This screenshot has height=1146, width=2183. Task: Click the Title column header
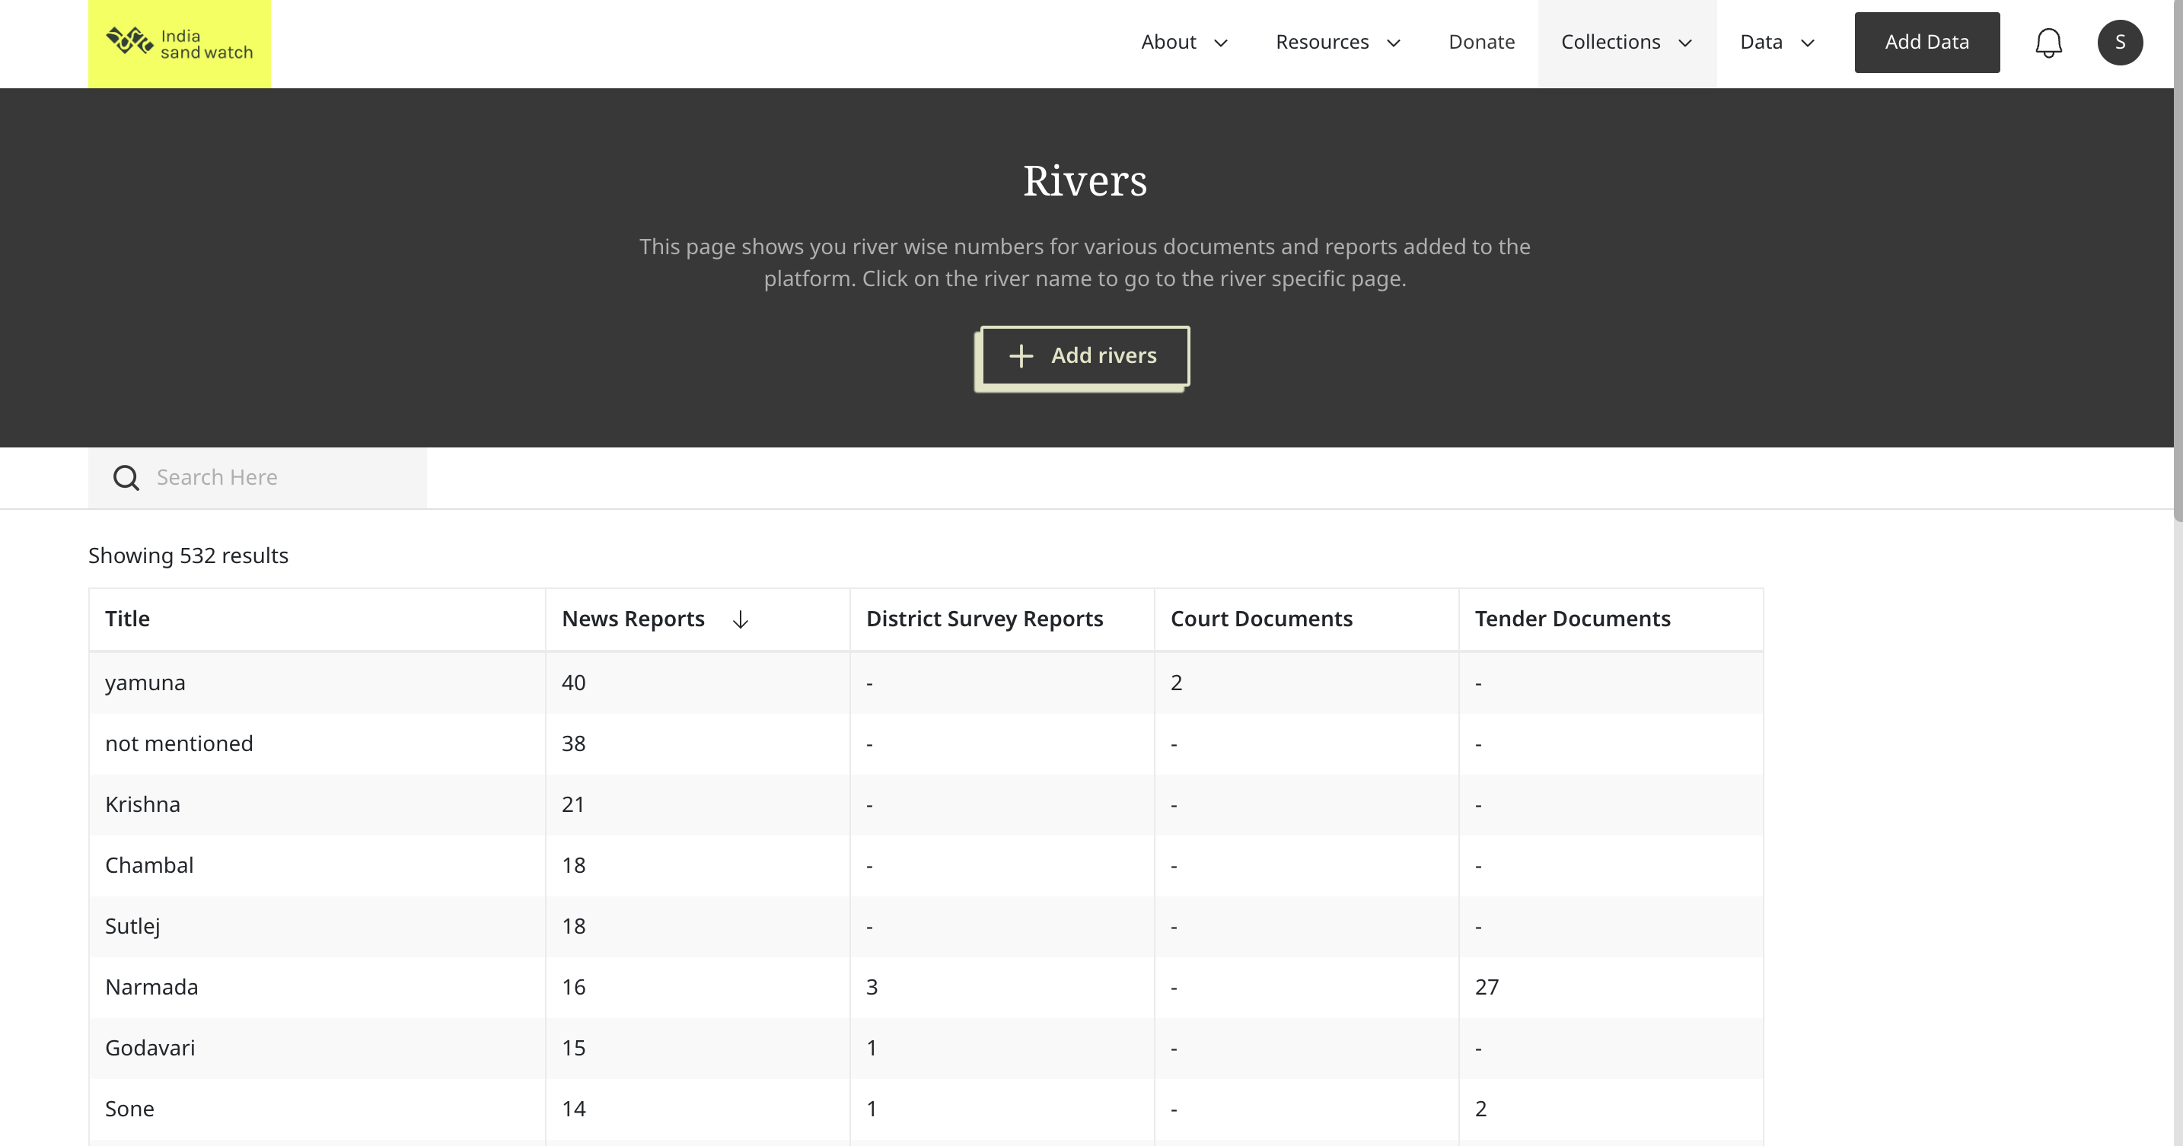127,619
